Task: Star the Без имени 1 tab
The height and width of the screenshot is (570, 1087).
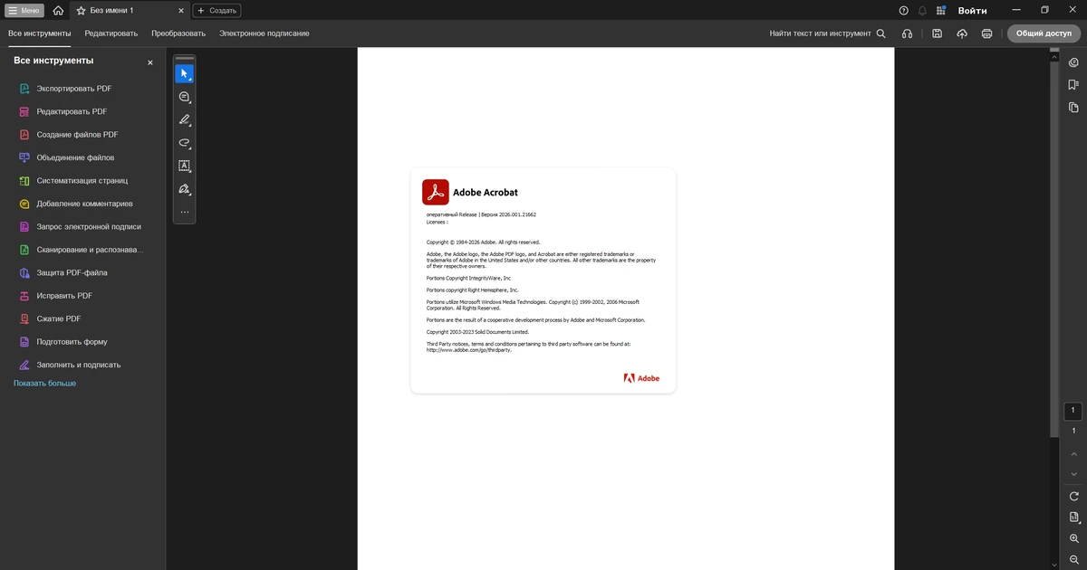Action: pos(81,11)
